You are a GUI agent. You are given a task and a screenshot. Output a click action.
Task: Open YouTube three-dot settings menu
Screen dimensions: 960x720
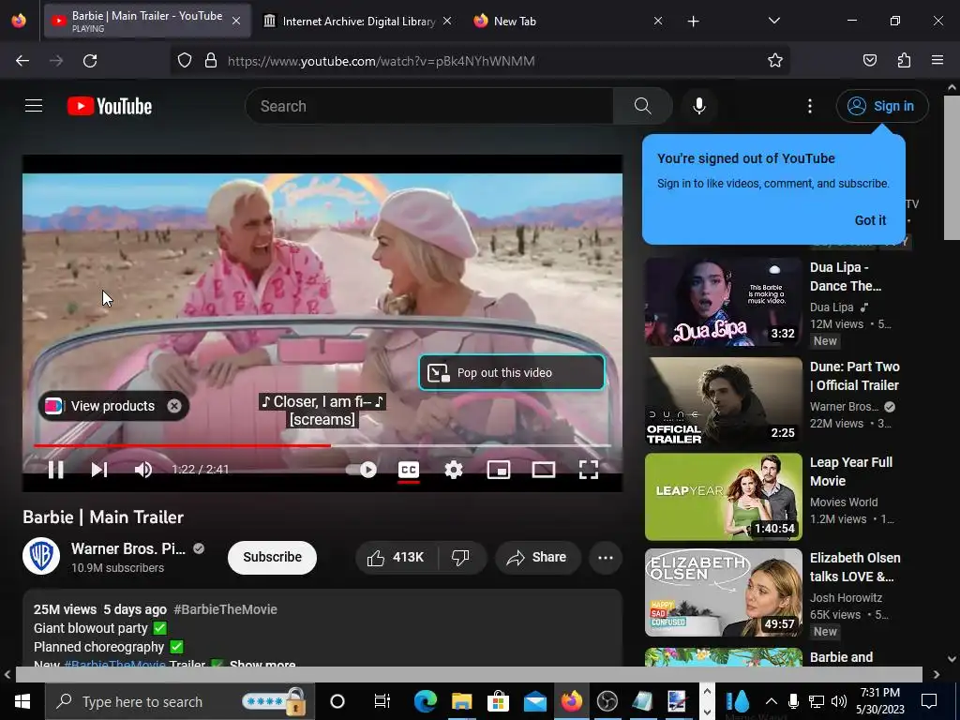point(810,106)
